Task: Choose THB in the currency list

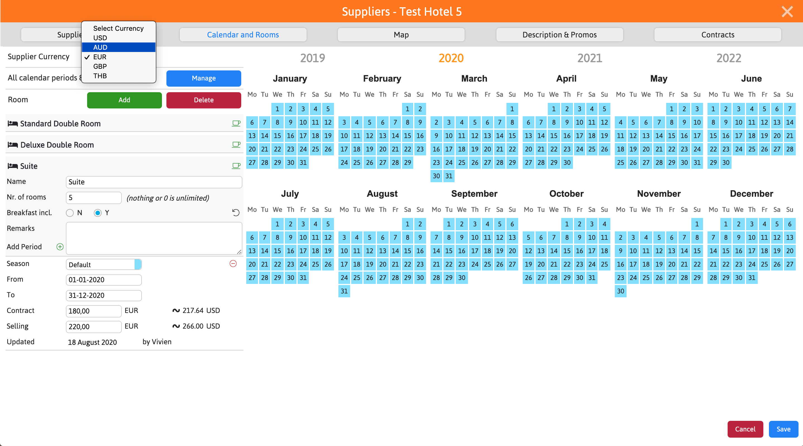Action: click(x=118, y=76)
